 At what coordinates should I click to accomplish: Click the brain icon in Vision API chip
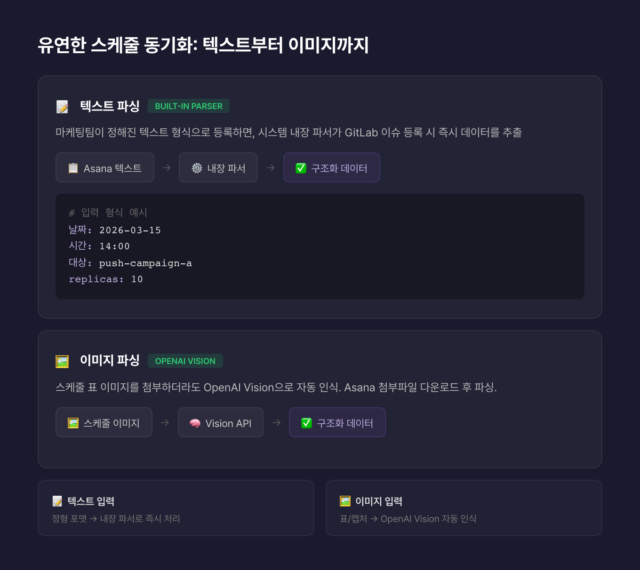tap(195, 423)
